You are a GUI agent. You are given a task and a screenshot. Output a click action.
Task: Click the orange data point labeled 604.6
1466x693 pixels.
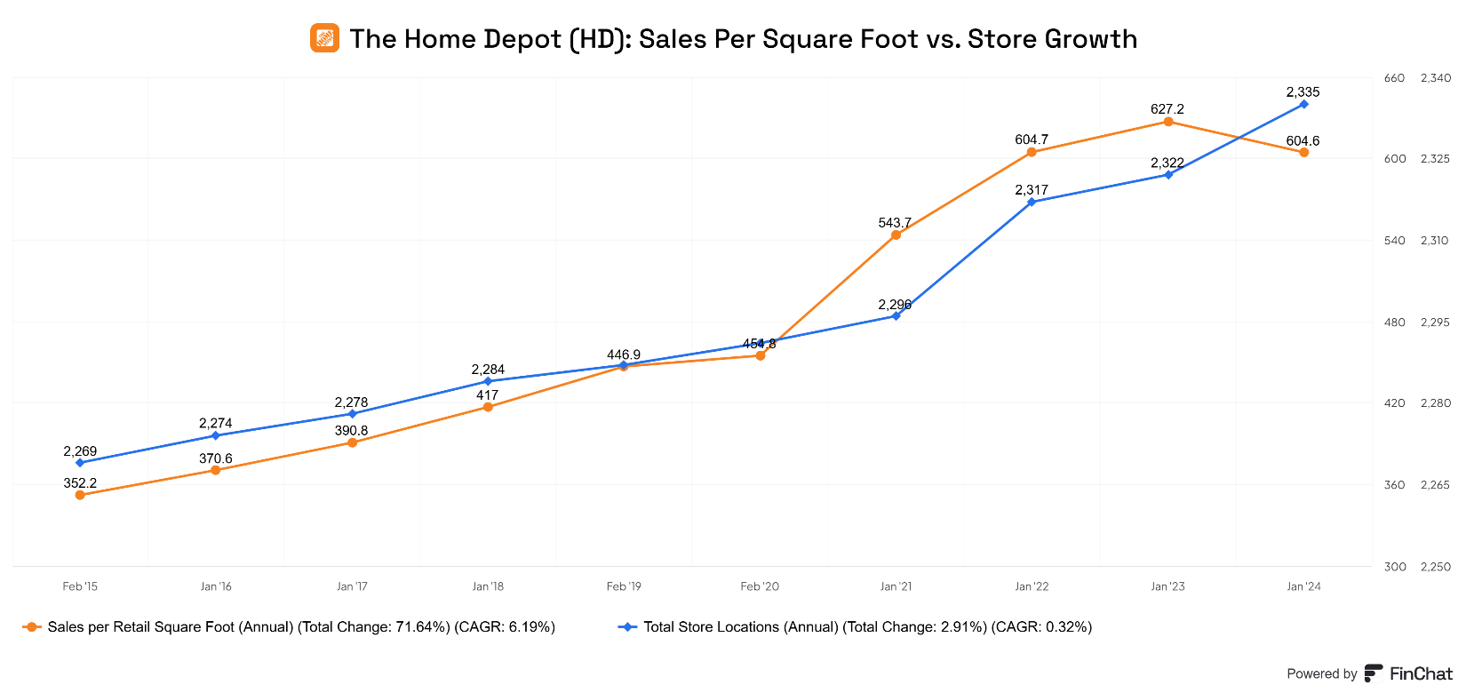click(x=1303, y=152)
